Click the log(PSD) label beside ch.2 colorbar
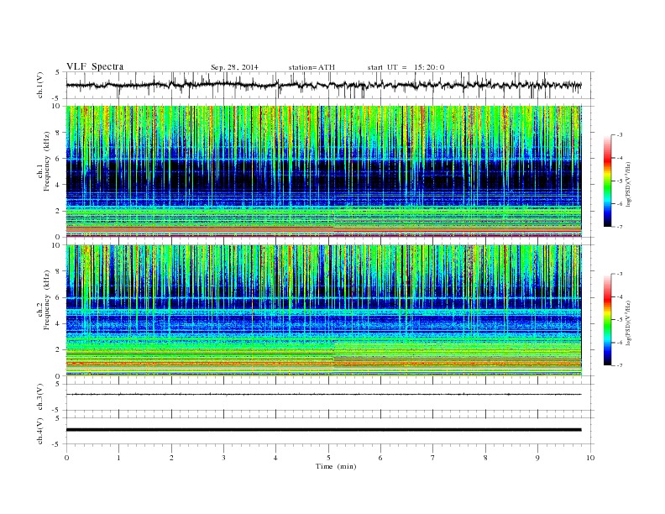665x514 pixels. coord(628,323)
